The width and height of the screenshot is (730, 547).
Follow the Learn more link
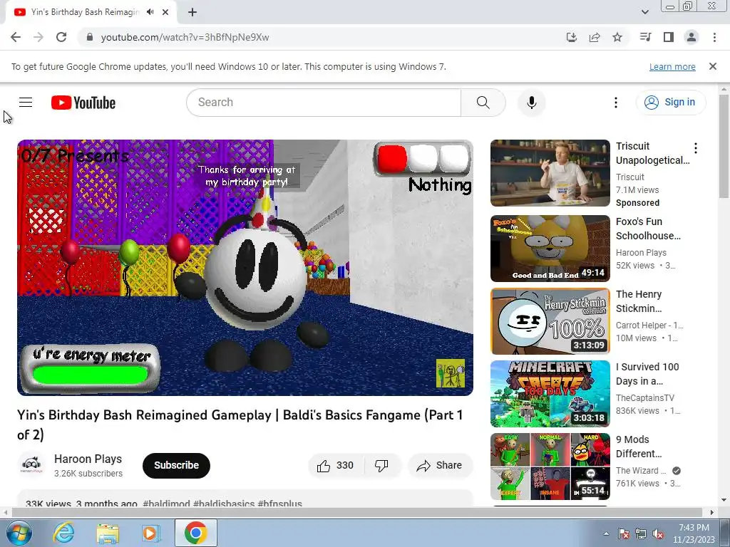[672, 66]
